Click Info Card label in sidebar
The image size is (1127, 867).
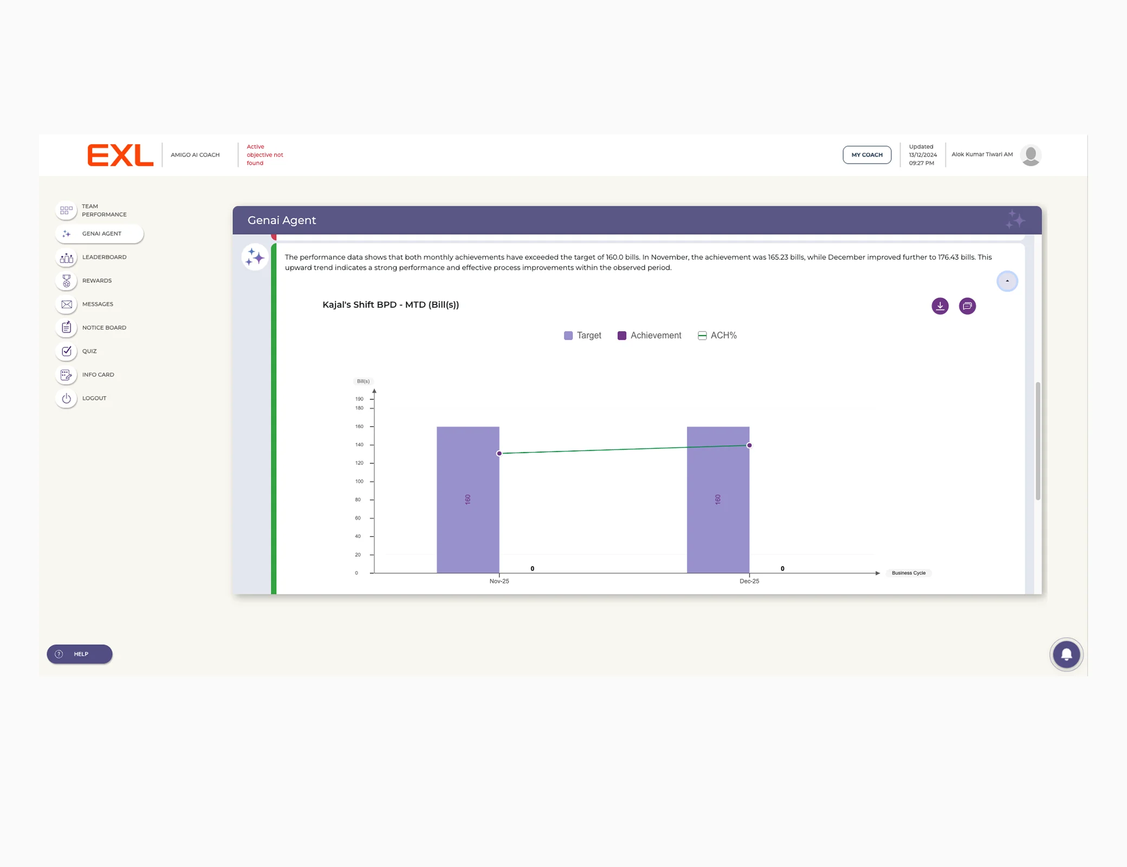98,374
